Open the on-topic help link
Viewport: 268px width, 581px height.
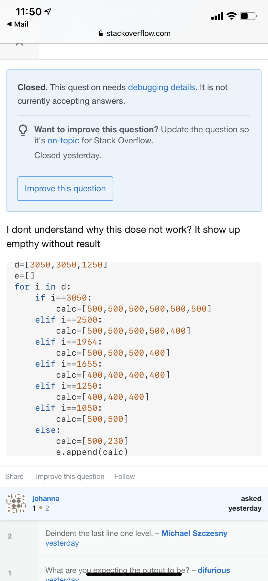(x=63, y=140)
